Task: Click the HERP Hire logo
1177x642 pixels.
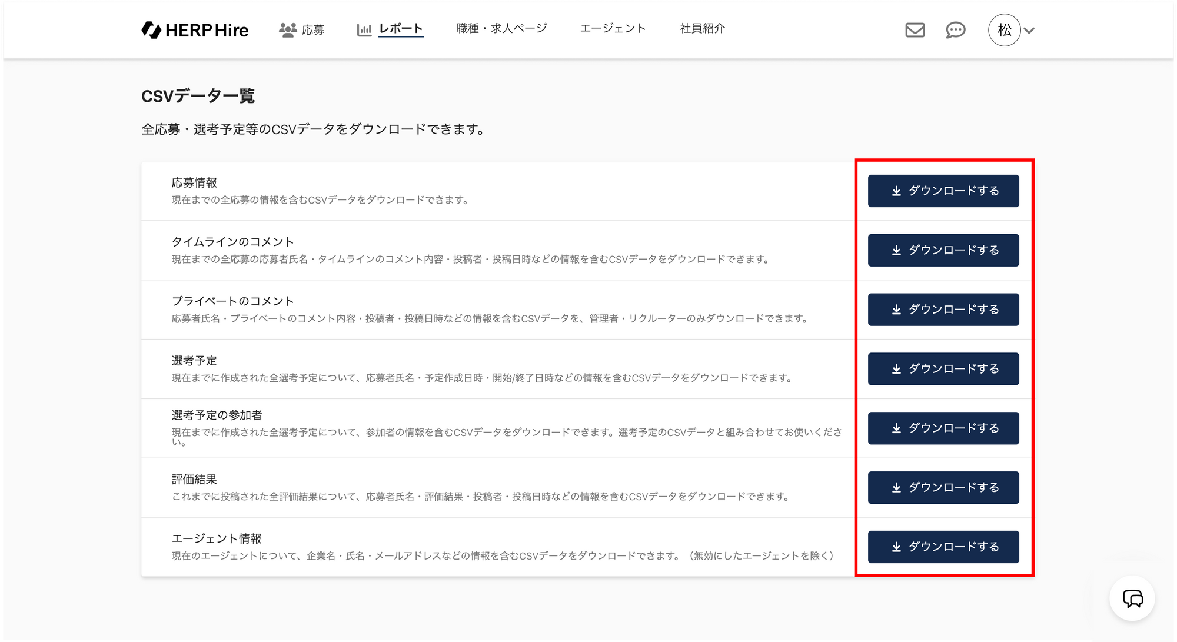Action: [x=195, y=30]
